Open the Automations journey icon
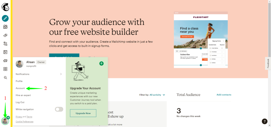This screenshot has width=271, height=127. point(5,44)
